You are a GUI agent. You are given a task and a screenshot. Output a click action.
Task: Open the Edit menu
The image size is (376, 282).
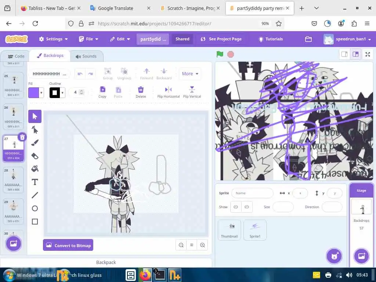click(x=120, y=39)
